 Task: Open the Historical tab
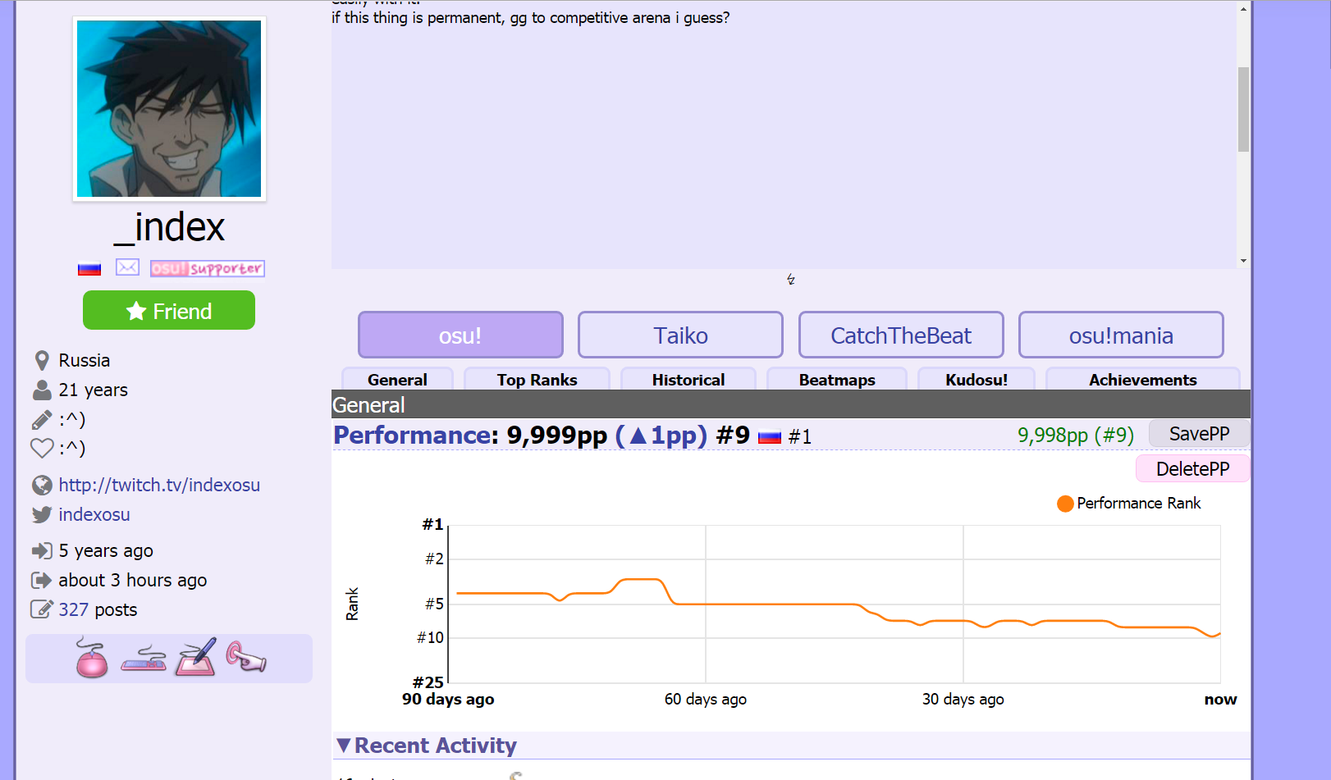[x=688, y=380]
